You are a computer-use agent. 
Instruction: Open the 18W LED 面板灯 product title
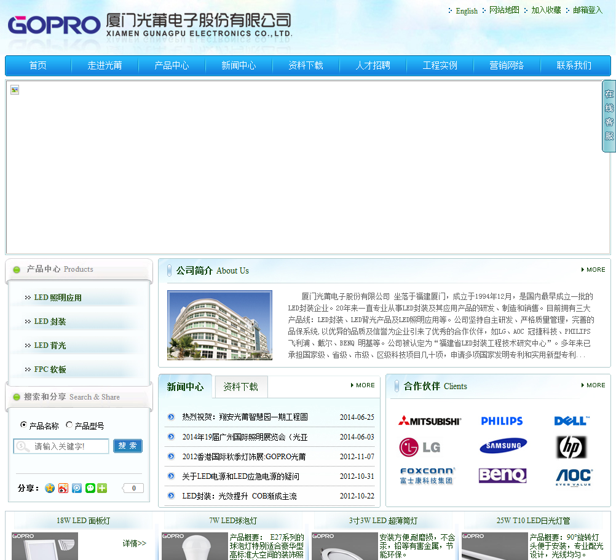pos(83,521)
